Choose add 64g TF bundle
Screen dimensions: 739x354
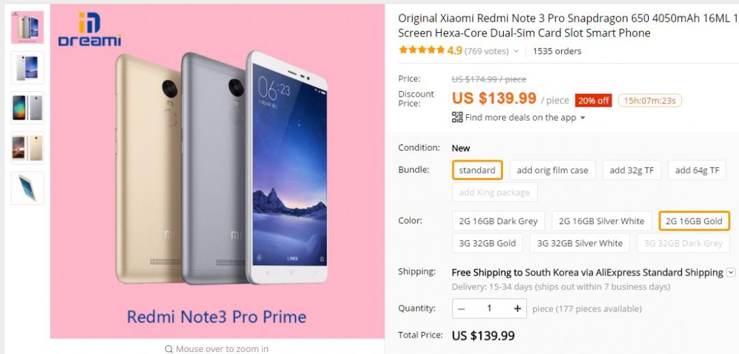click(697, 170)
